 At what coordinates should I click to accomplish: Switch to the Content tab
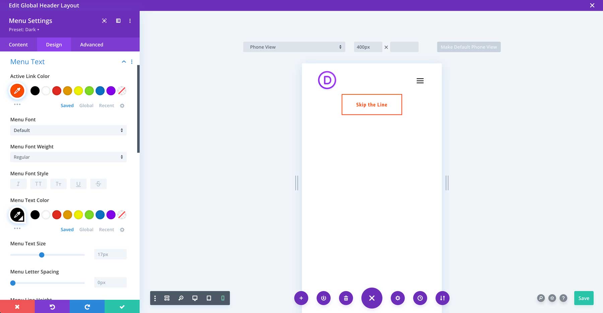(18, 45)
